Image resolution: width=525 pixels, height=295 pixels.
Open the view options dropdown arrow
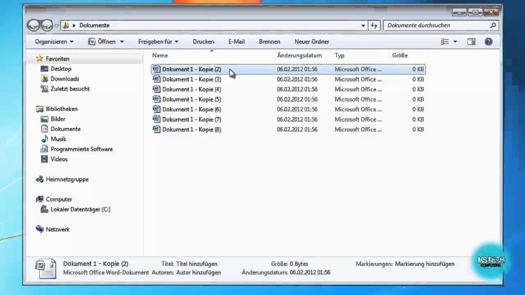pos(455,42)
